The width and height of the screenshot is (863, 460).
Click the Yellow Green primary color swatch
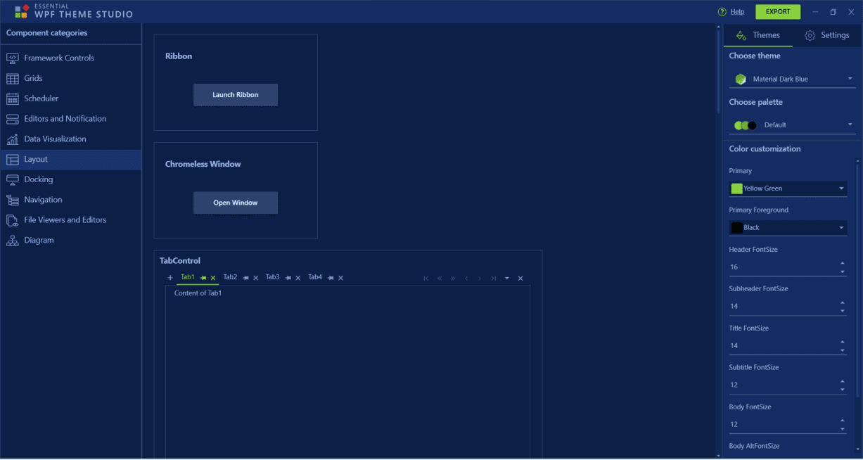click(737, 189)
